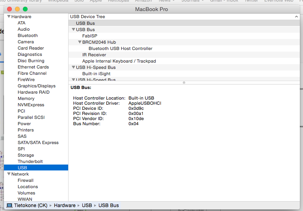
Task: Click PCI Device ID value 0x0d9c
Action: [136, 108]
